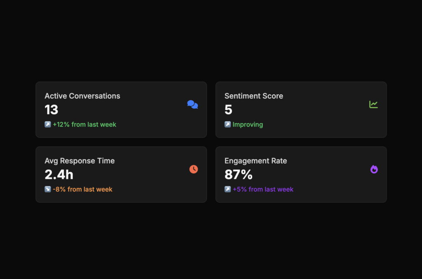Click the 87% engagement rate value
The width and height of the screenshot is (422, 279).
point(238,175)
